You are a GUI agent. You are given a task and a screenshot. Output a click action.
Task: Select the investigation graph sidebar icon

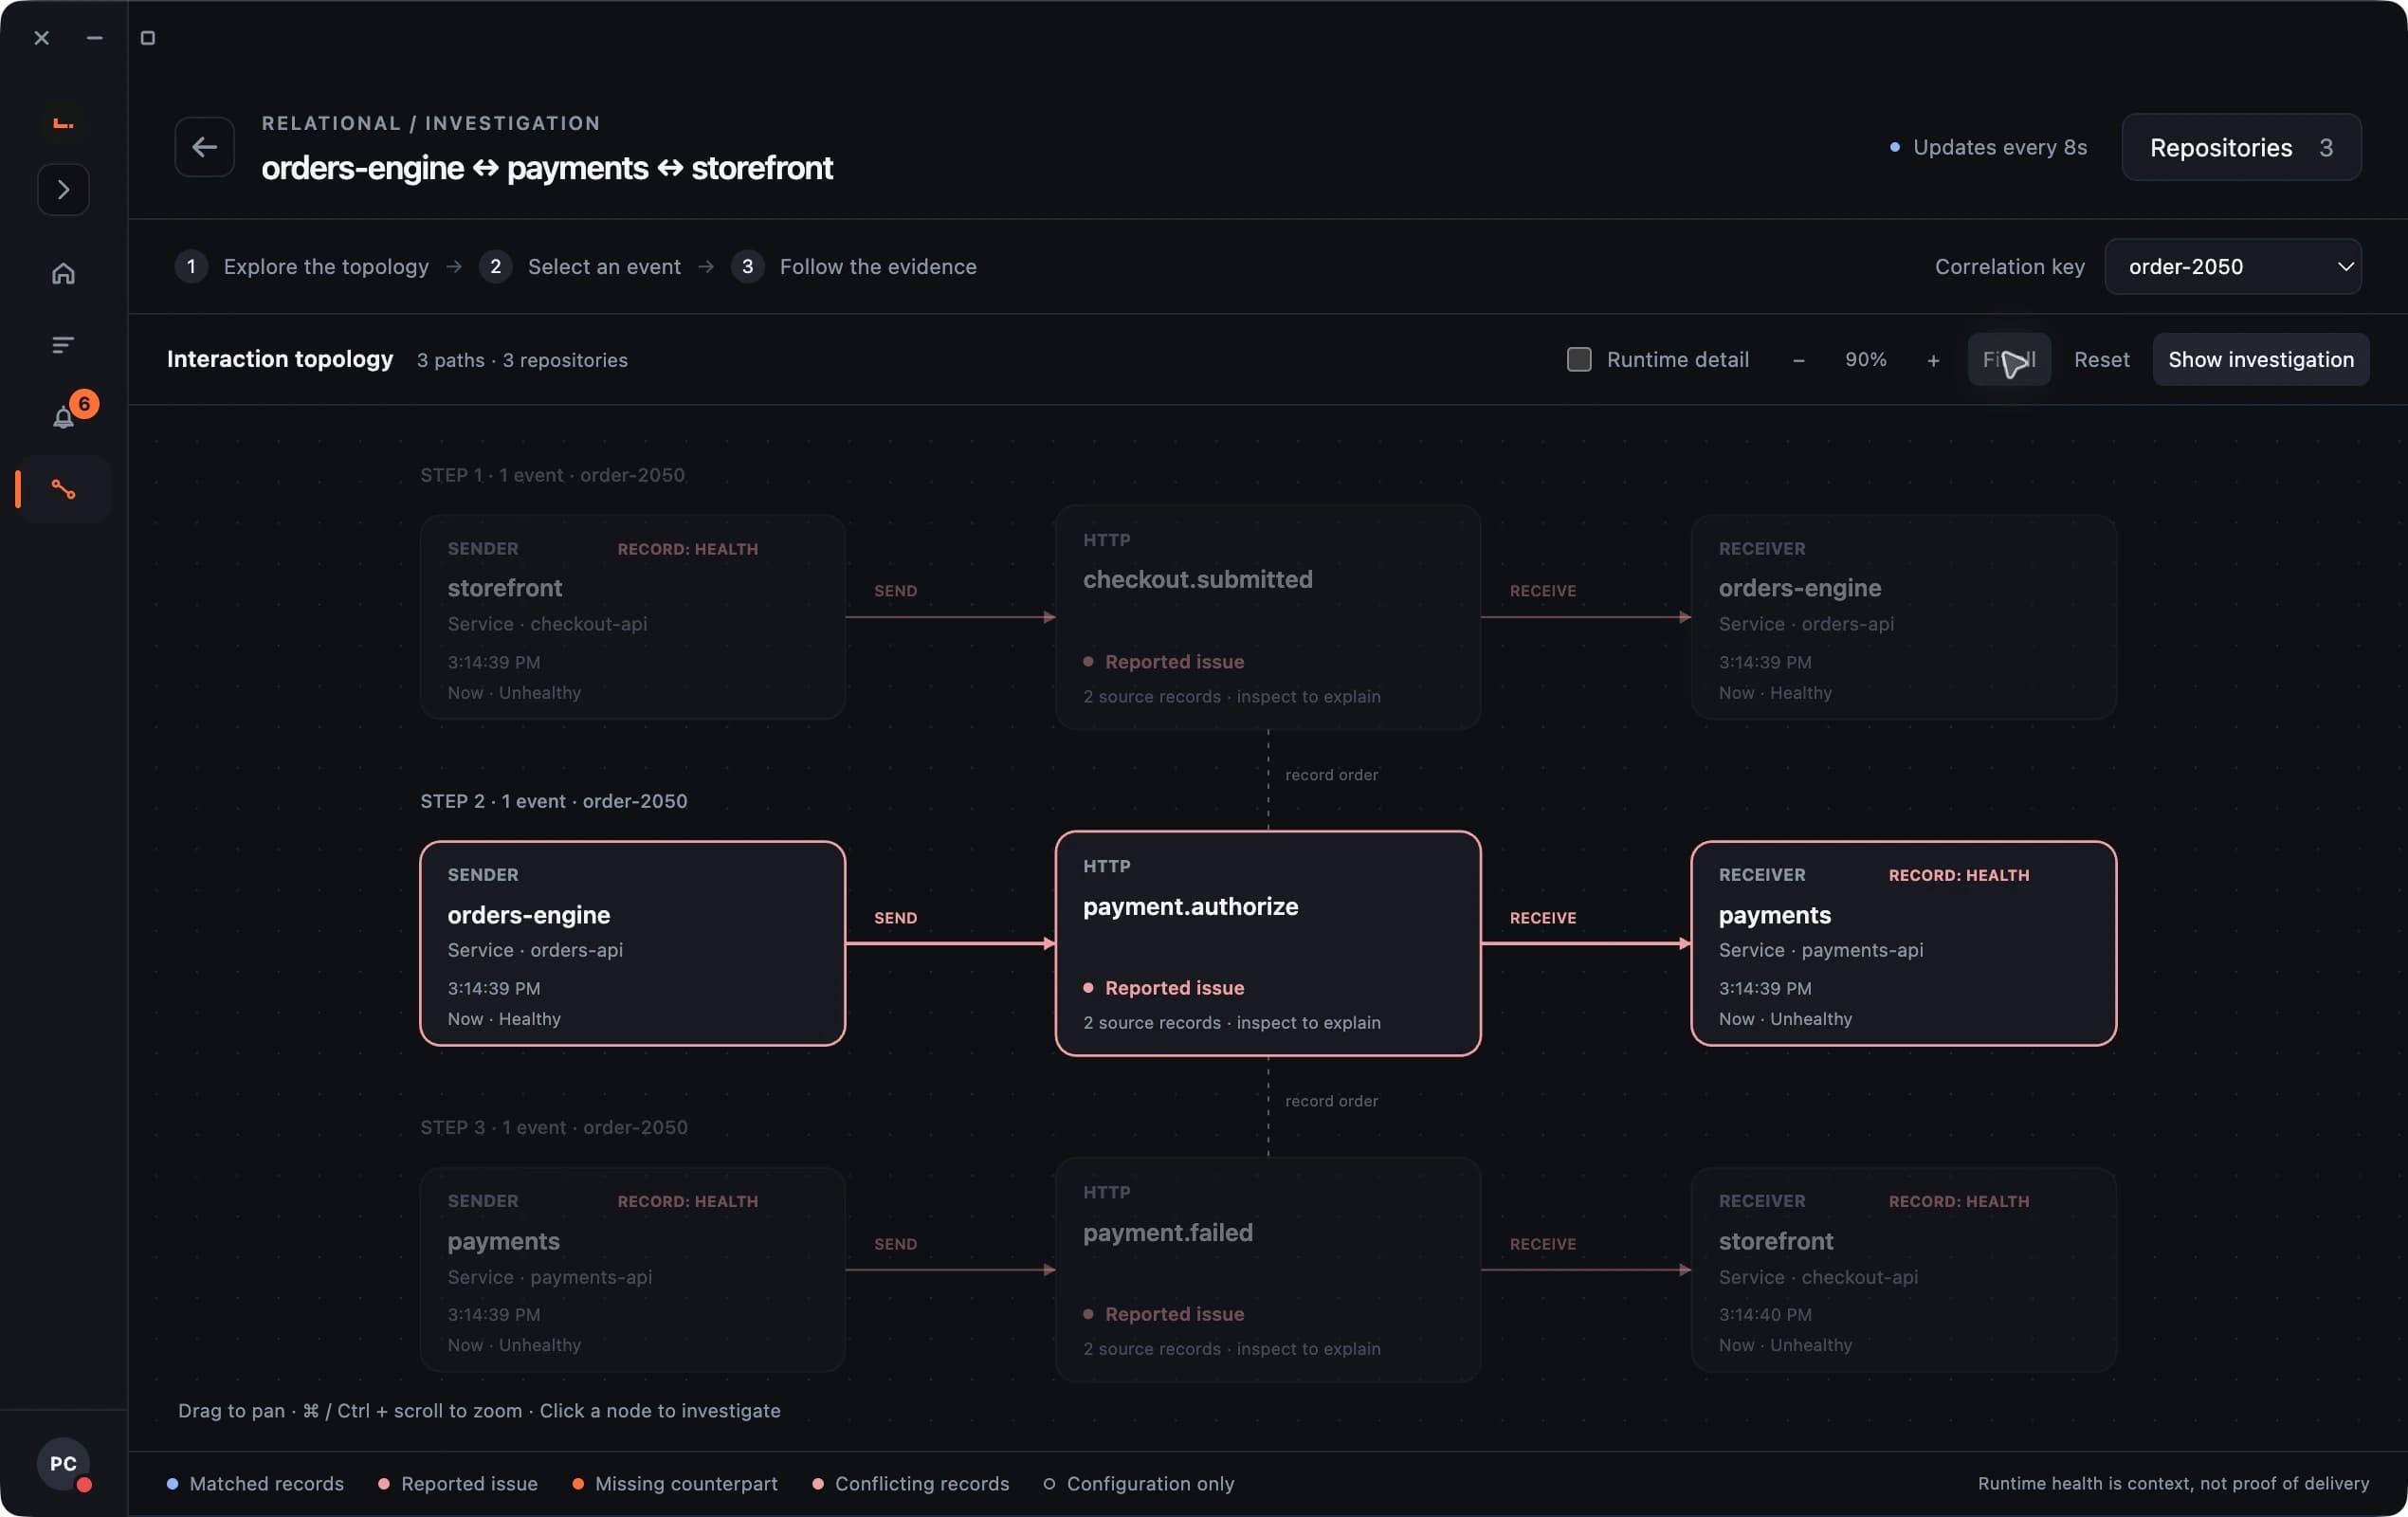tap(63, 489)
